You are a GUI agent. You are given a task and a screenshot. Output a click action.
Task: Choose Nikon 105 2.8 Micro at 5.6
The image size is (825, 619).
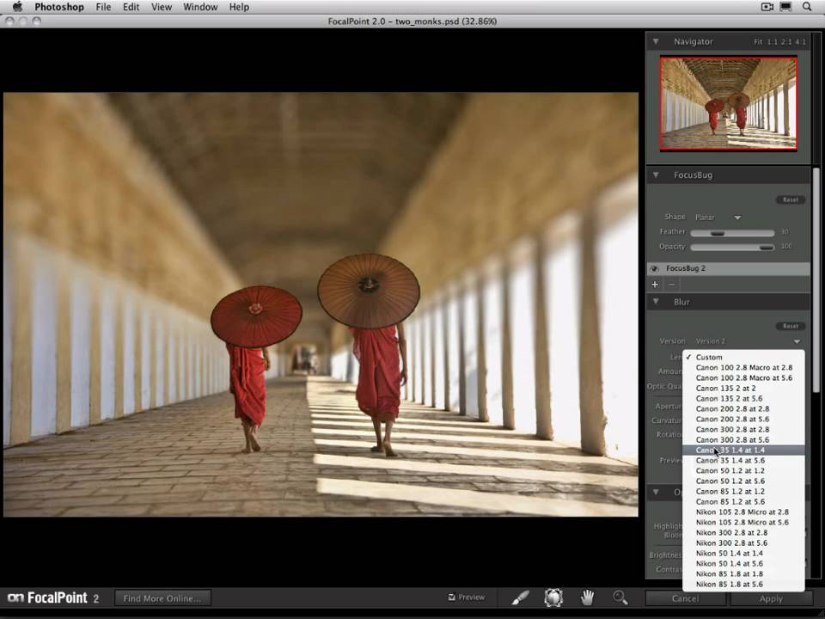pos(743,522)
